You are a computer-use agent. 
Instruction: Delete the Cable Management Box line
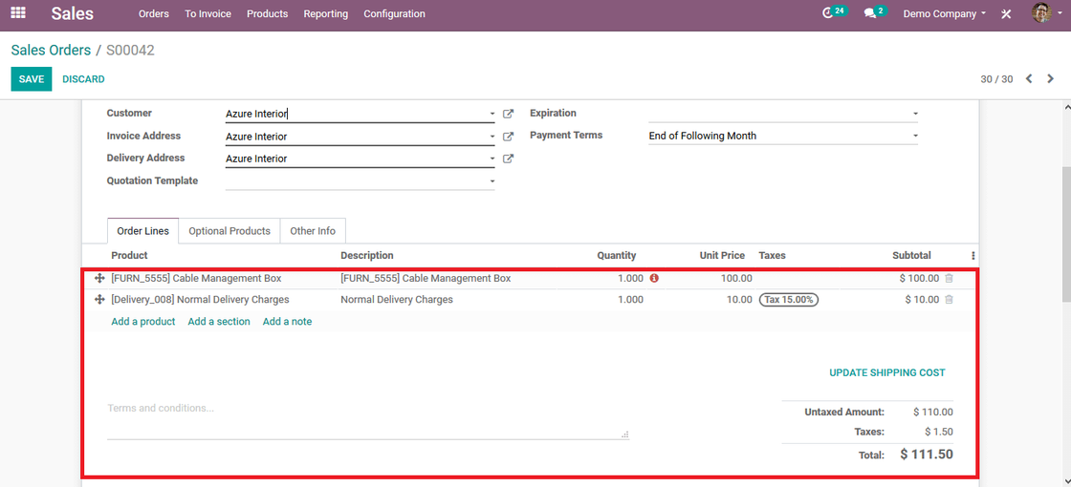point(949,278)
